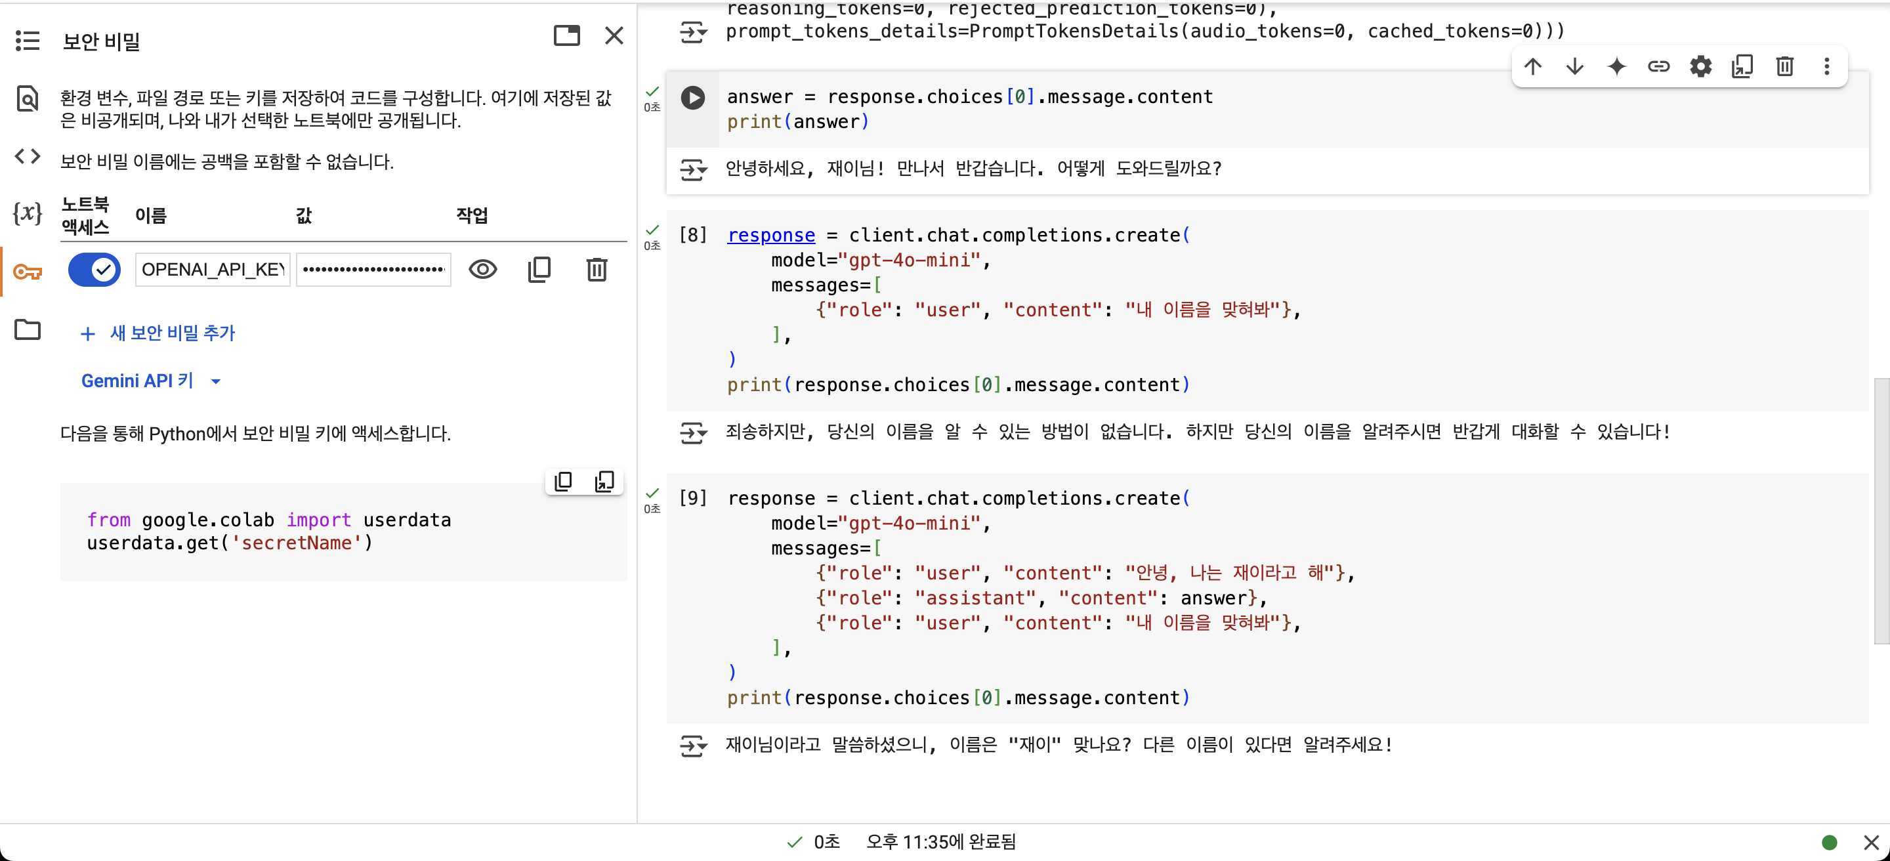Toggle notebook access for OPENAI_API_KEY

tap(94, 270)
